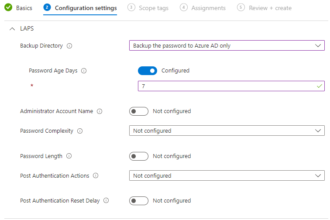Open the Assignments step tab
330x220 pixels.
click(x=208, y=8)
